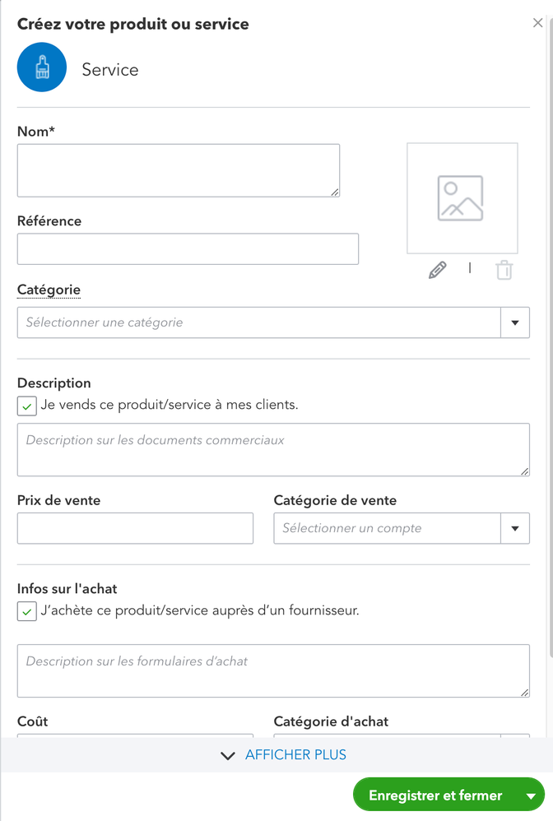Click the trash icon to delete image
The width and height of the screenshot is (553, 821).
(x=504, y=270)
